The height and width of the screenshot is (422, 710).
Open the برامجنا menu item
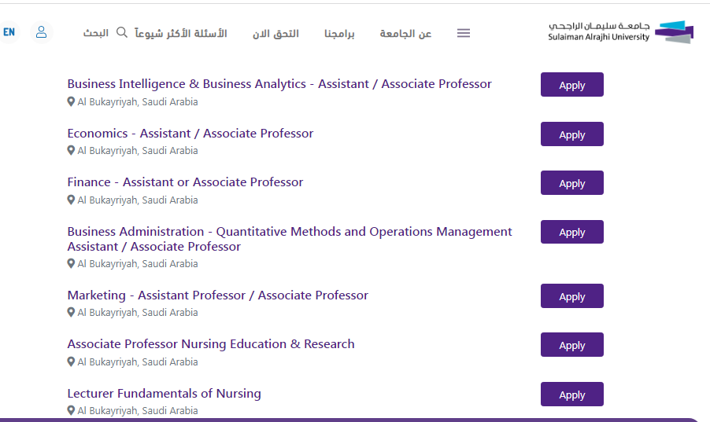click(339, 34)
